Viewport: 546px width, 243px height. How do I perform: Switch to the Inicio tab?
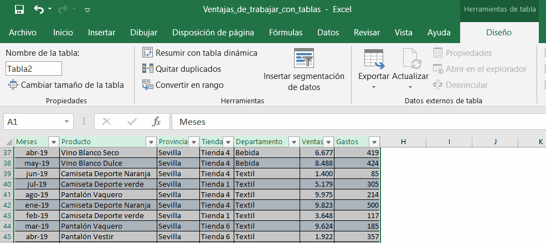[63, 33]
